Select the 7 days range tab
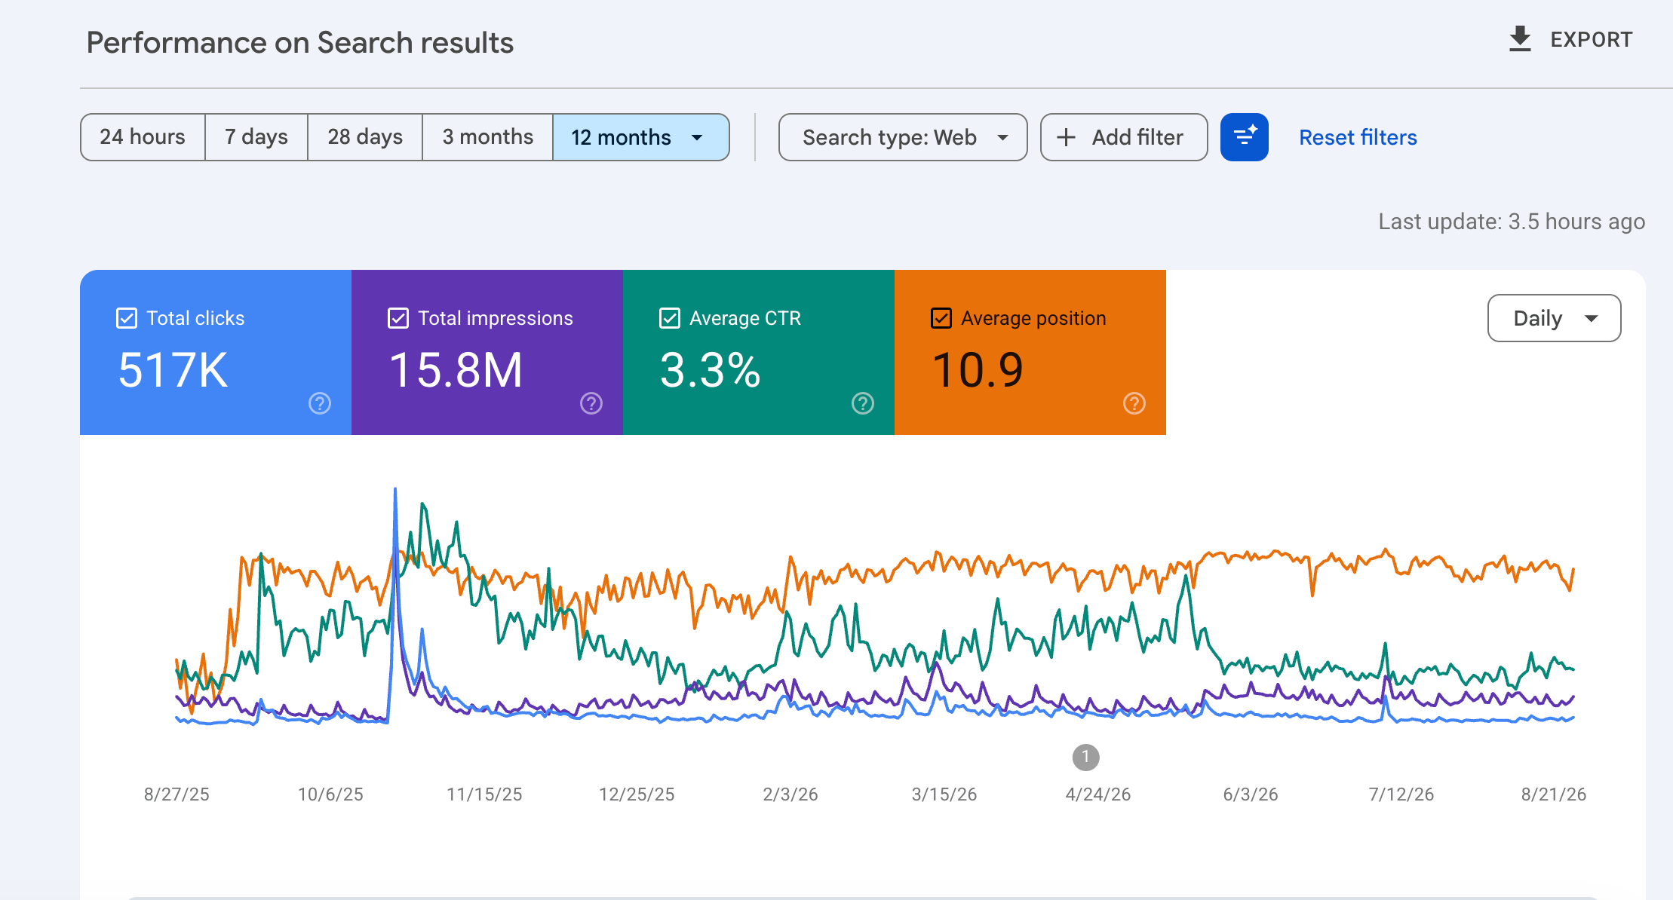This screenshot has height=900, width=1673. 256,137
